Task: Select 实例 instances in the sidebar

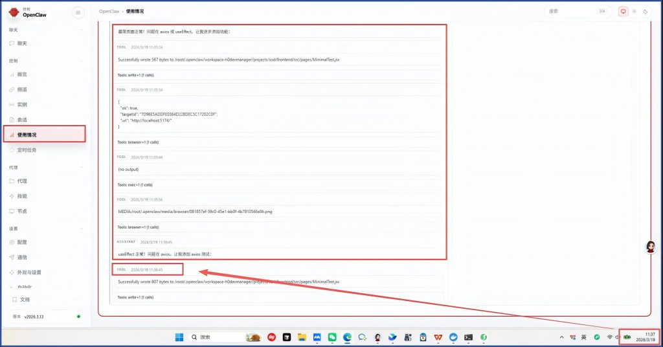Action: pyautogui.click(x=22, y=104)
